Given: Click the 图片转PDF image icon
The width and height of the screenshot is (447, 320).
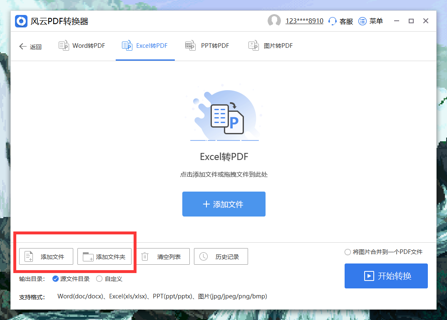Looking at the screenshot, I should click(253, 45).
